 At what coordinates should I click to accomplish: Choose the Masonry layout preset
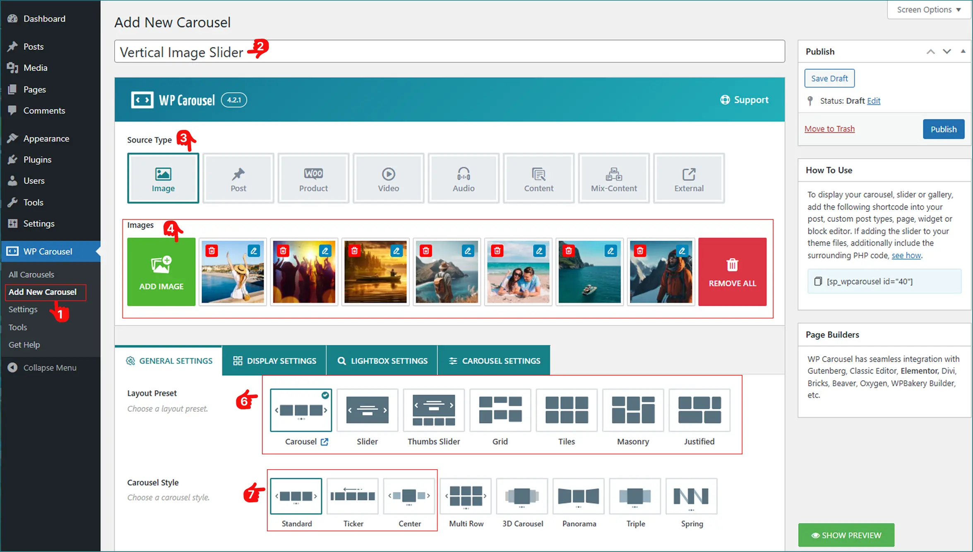(x=633, y=410)
